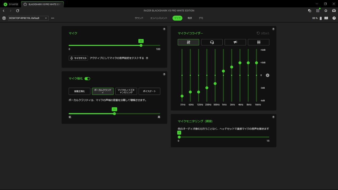Image resolution: width=338 pixels, height=190 pixels.
Task: Open the デモ tab
Action: (201, 18)
